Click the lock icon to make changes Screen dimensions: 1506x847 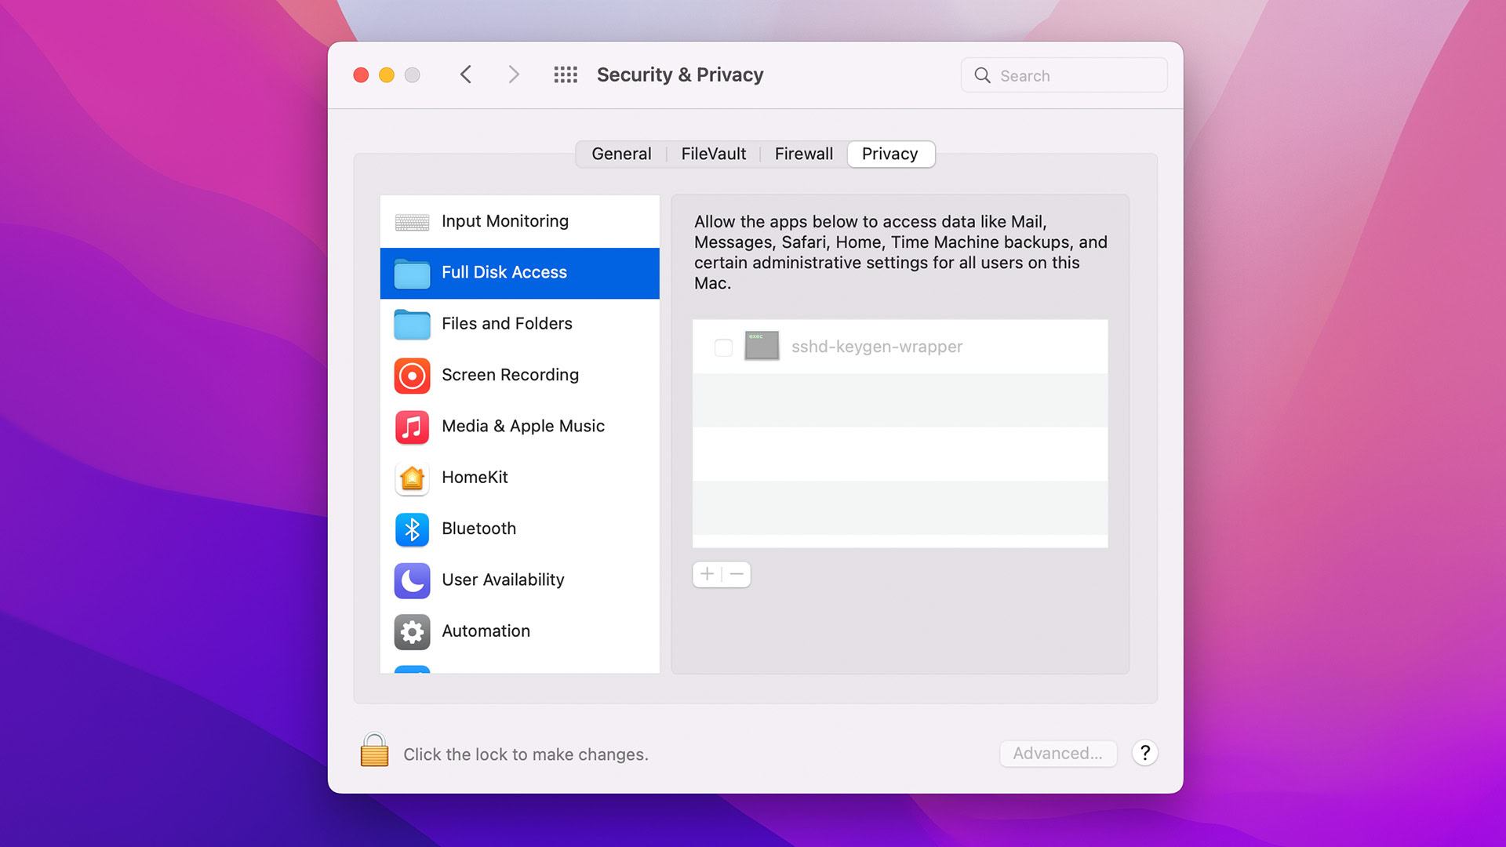tap(374, 751)
